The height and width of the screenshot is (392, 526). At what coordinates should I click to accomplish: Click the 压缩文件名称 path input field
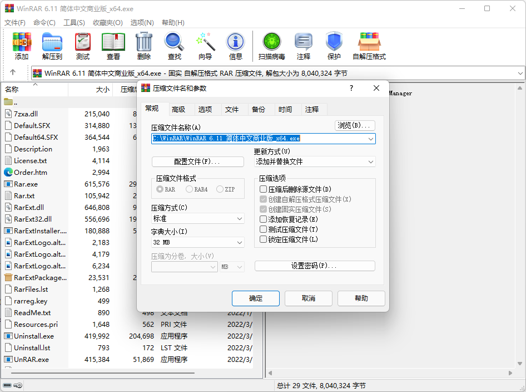(x=258, y=139)
